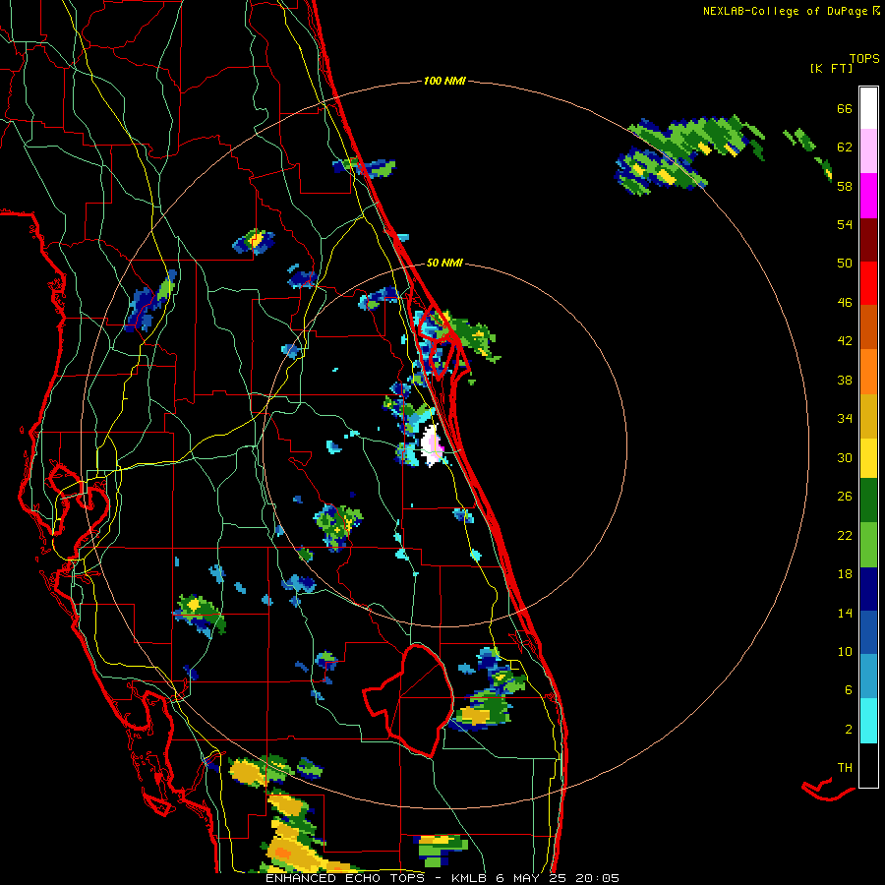Screen dimensions: 885x885
Task: Click the bright red legend color block
Action: (868, 283)
